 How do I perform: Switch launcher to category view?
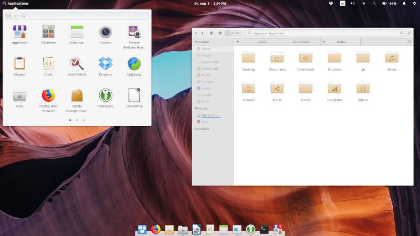[x=15, y=16]
